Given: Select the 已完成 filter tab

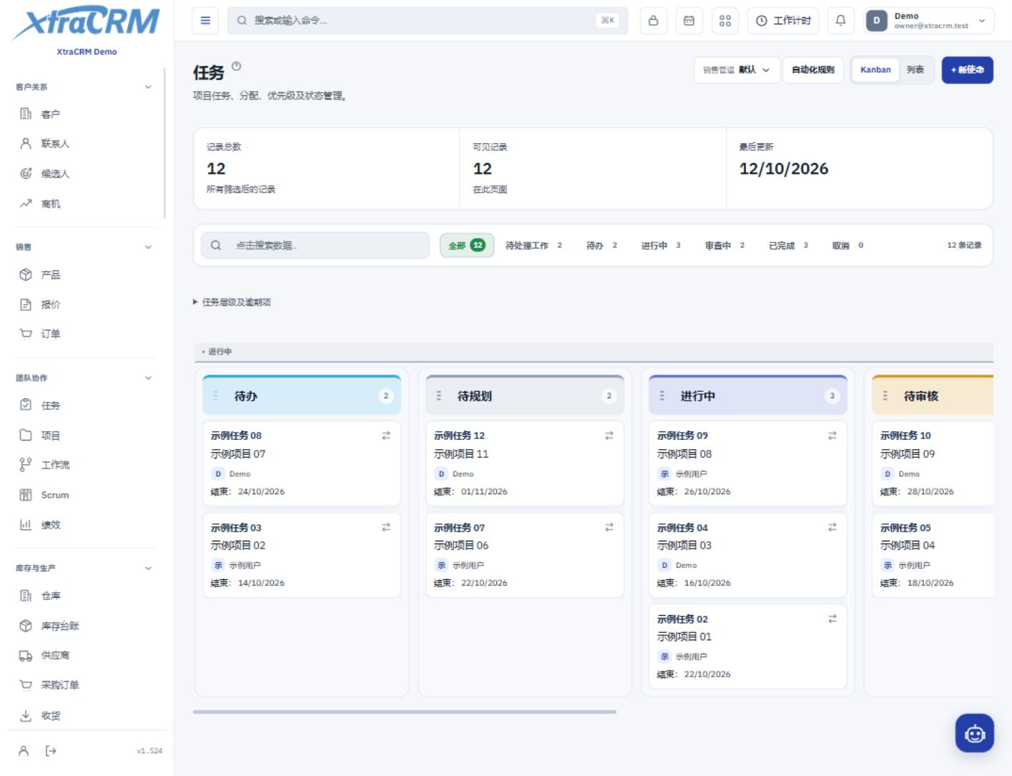Looking at the screenshot, I should click(x=788, y=245).
